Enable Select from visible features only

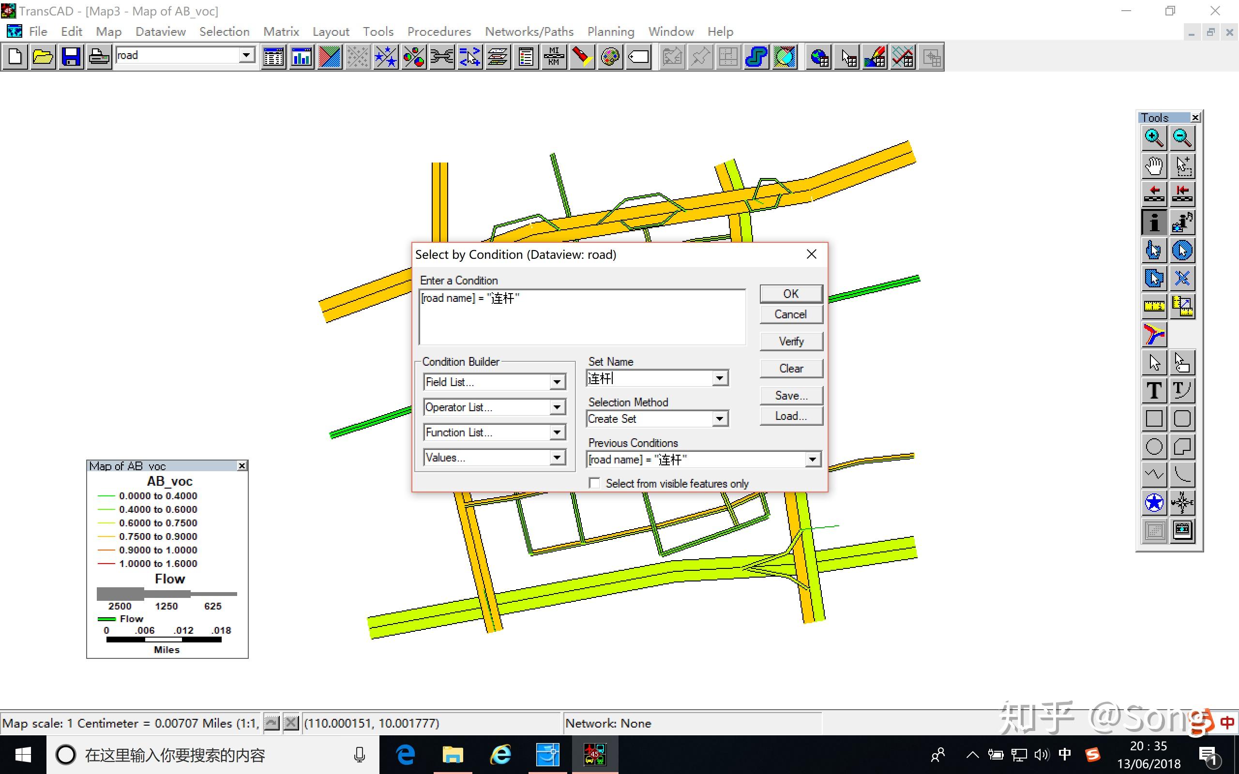click(594, 483)
